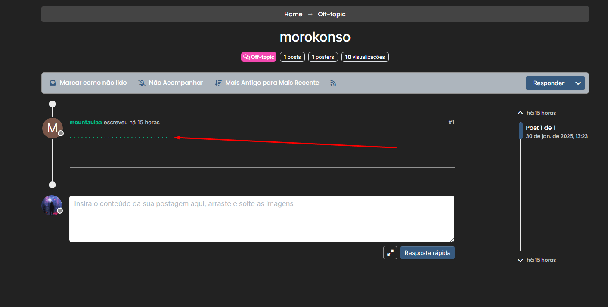Jump to first post via upper chevron
This screenshot has height=307, width=608.
point(520,113)
